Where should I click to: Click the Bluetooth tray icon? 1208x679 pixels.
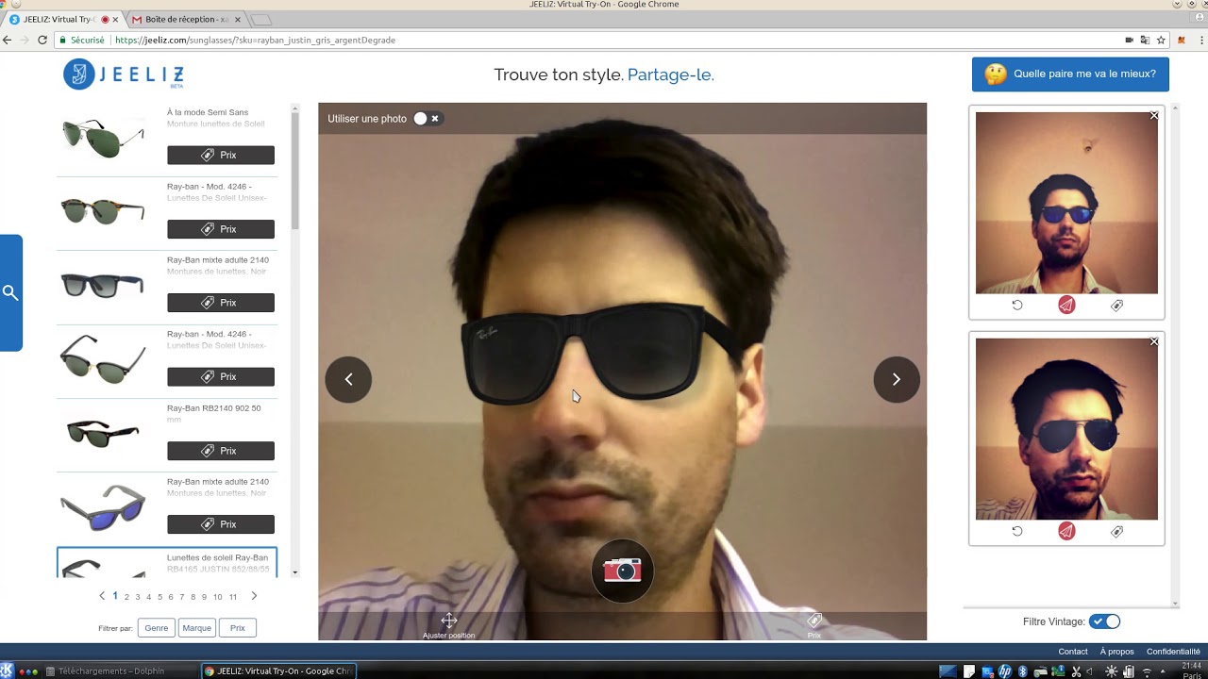click(1021, 671)
